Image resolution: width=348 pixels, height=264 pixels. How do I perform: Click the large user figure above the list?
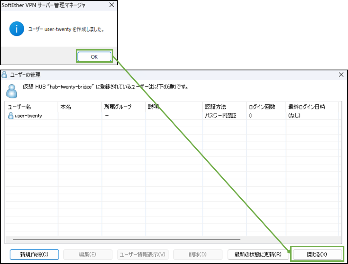(x=11, y=90)
